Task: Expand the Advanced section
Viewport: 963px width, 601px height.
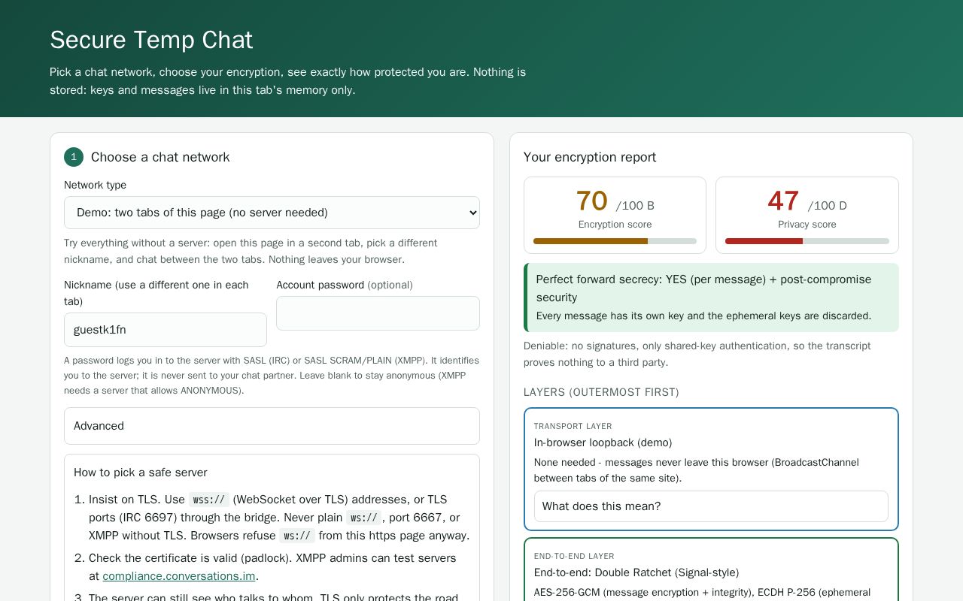Action: pyautogui.click(x=272, y=426)
